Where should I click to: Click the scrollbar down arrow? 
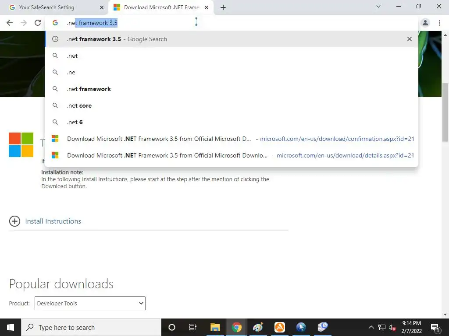tap(445, 315)
